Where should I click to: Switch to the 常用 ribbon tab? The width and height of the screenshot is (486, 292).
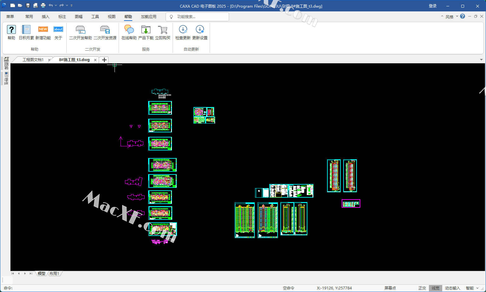tap(29, 16)
